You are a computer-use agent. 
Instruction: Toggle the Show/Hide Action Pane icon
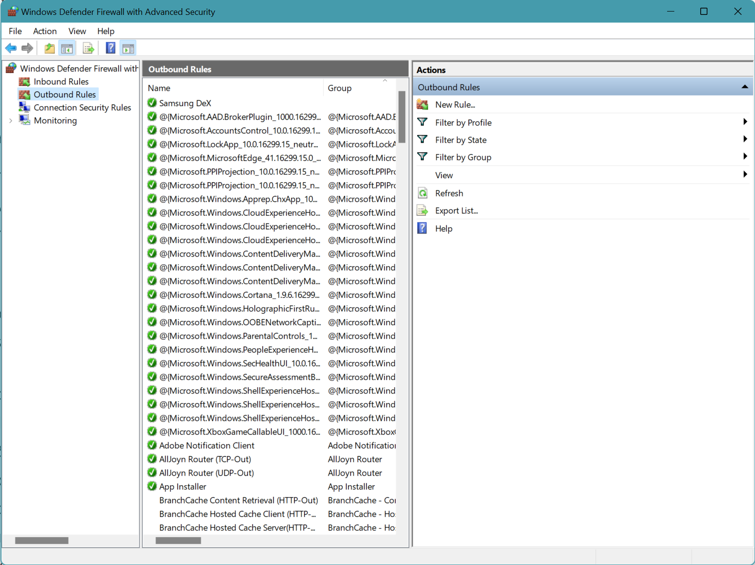pyautogui.click(x=128, y=48)
